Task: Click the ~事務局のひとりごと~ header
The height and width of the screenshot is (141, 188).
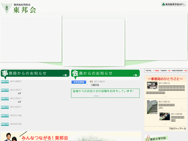Action: click(165, 79)
